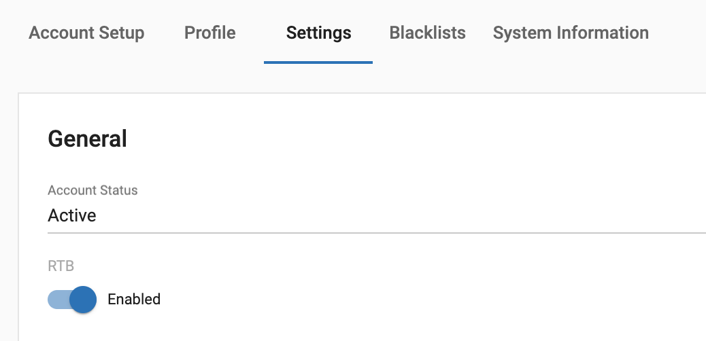This screenshot has width=706, height=341.
Task: Click the empty right side of Account Status field
Action: [x=544, y=216]
